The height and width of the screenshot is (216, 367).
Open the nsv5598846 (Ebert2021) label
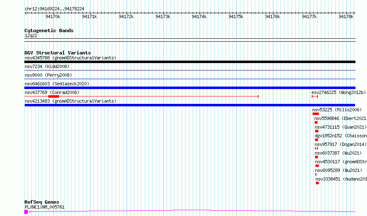tap(340, 118)
